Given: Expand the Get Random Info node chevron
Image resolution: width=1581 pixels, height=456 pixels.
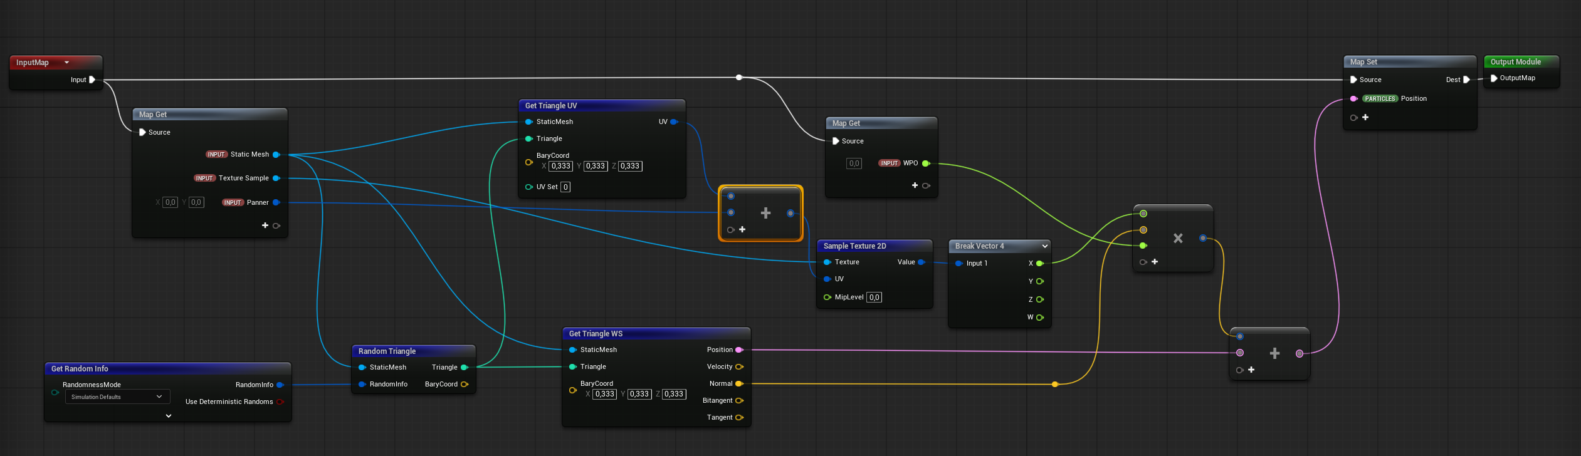Looking at the screenshot, I should pyautogui.click(x=168, y=415).
